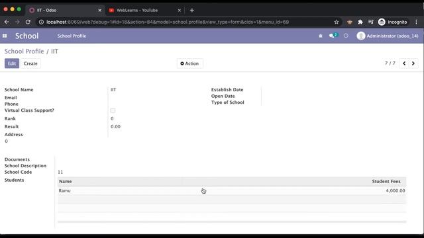Click the Establish Date label

227,90
